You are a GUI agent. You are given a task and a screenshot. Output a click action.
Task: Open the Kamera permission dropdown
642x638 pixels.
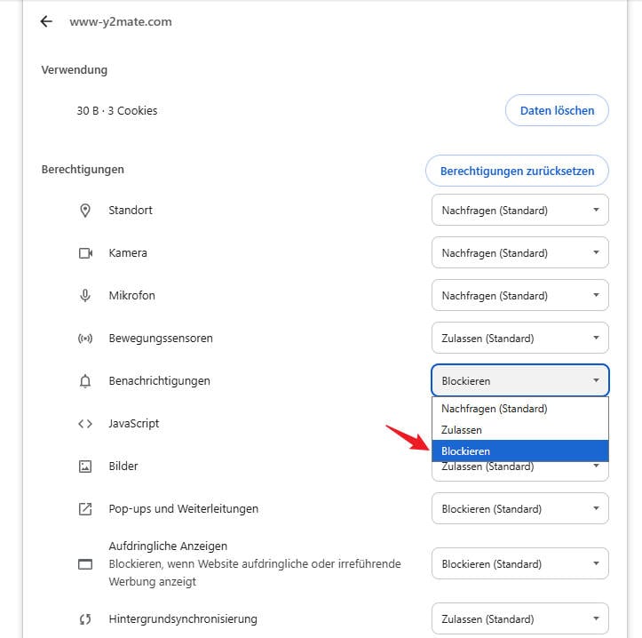point(519,253)
